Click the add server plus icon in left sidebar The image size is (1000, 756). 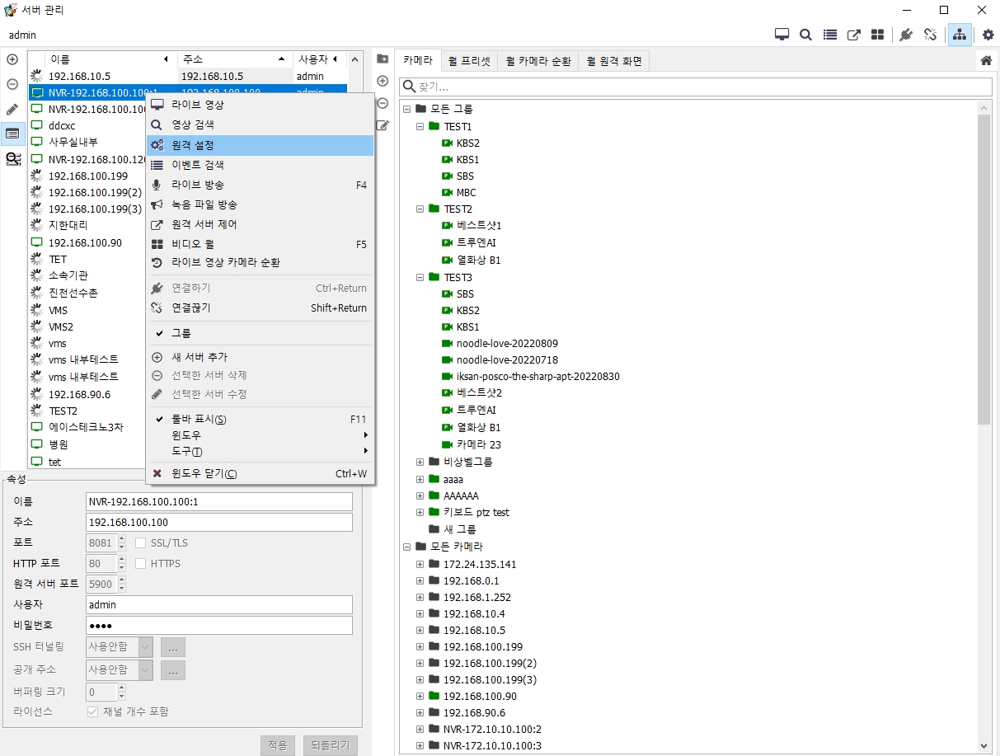click(x=12, y=59)
